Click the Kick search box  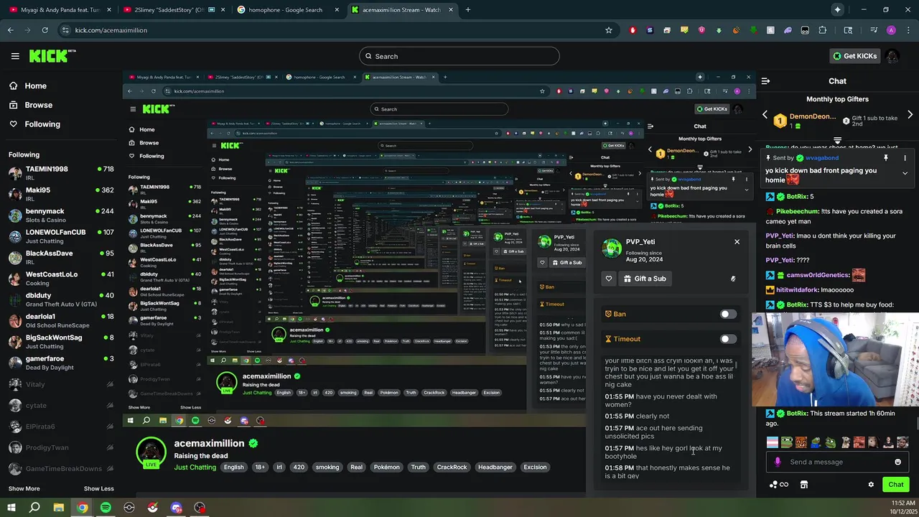(x=459, y=56)
